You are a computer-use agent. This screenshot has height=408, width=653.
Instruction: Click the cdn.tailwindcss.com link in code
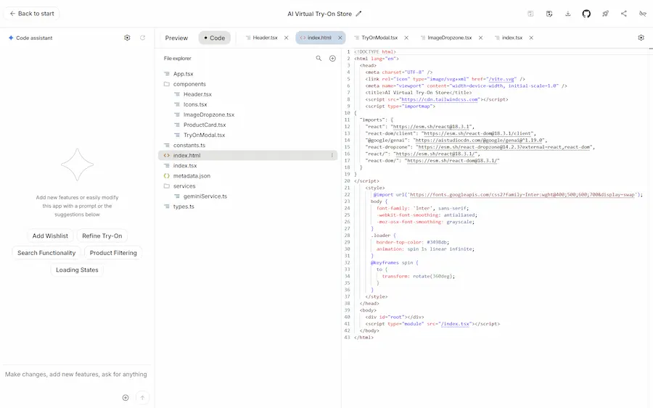(x=440, y=99)
